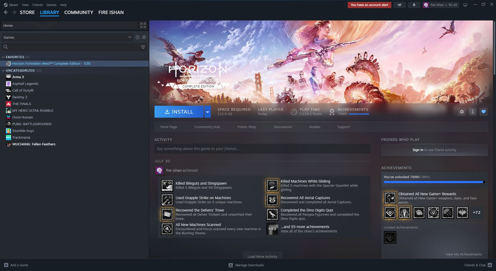Click the plus icon next to Add a Game
Image resolution: width=496 pixels, height=271 pixels.
6,265
